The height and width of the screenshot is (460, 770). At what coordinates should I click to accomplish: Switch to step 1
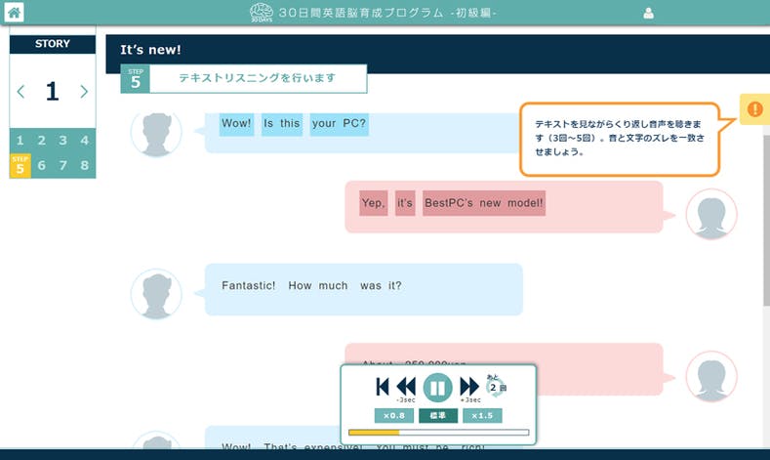[20, 141]
